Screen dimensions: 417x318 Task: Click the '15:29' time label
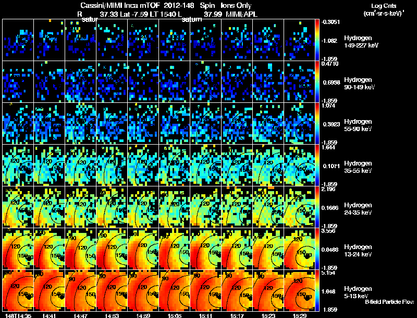(x=300, y=315)
